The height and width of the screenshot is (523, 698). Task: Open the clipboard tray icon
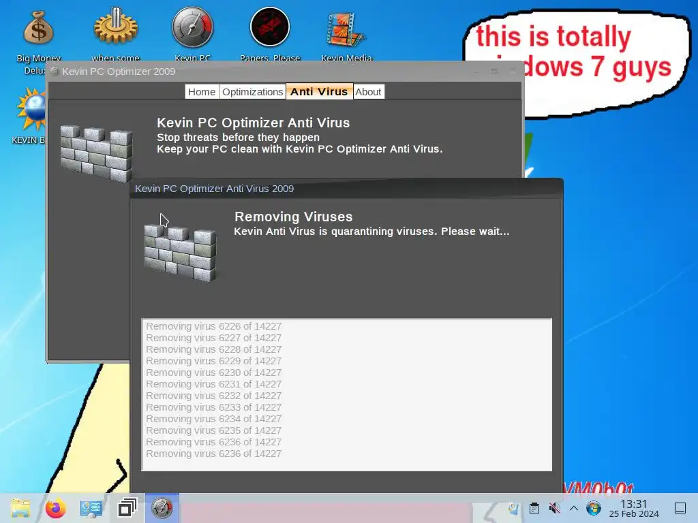click(534, 508)
